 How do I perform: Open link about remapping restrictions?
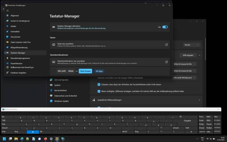coord(81,29)
